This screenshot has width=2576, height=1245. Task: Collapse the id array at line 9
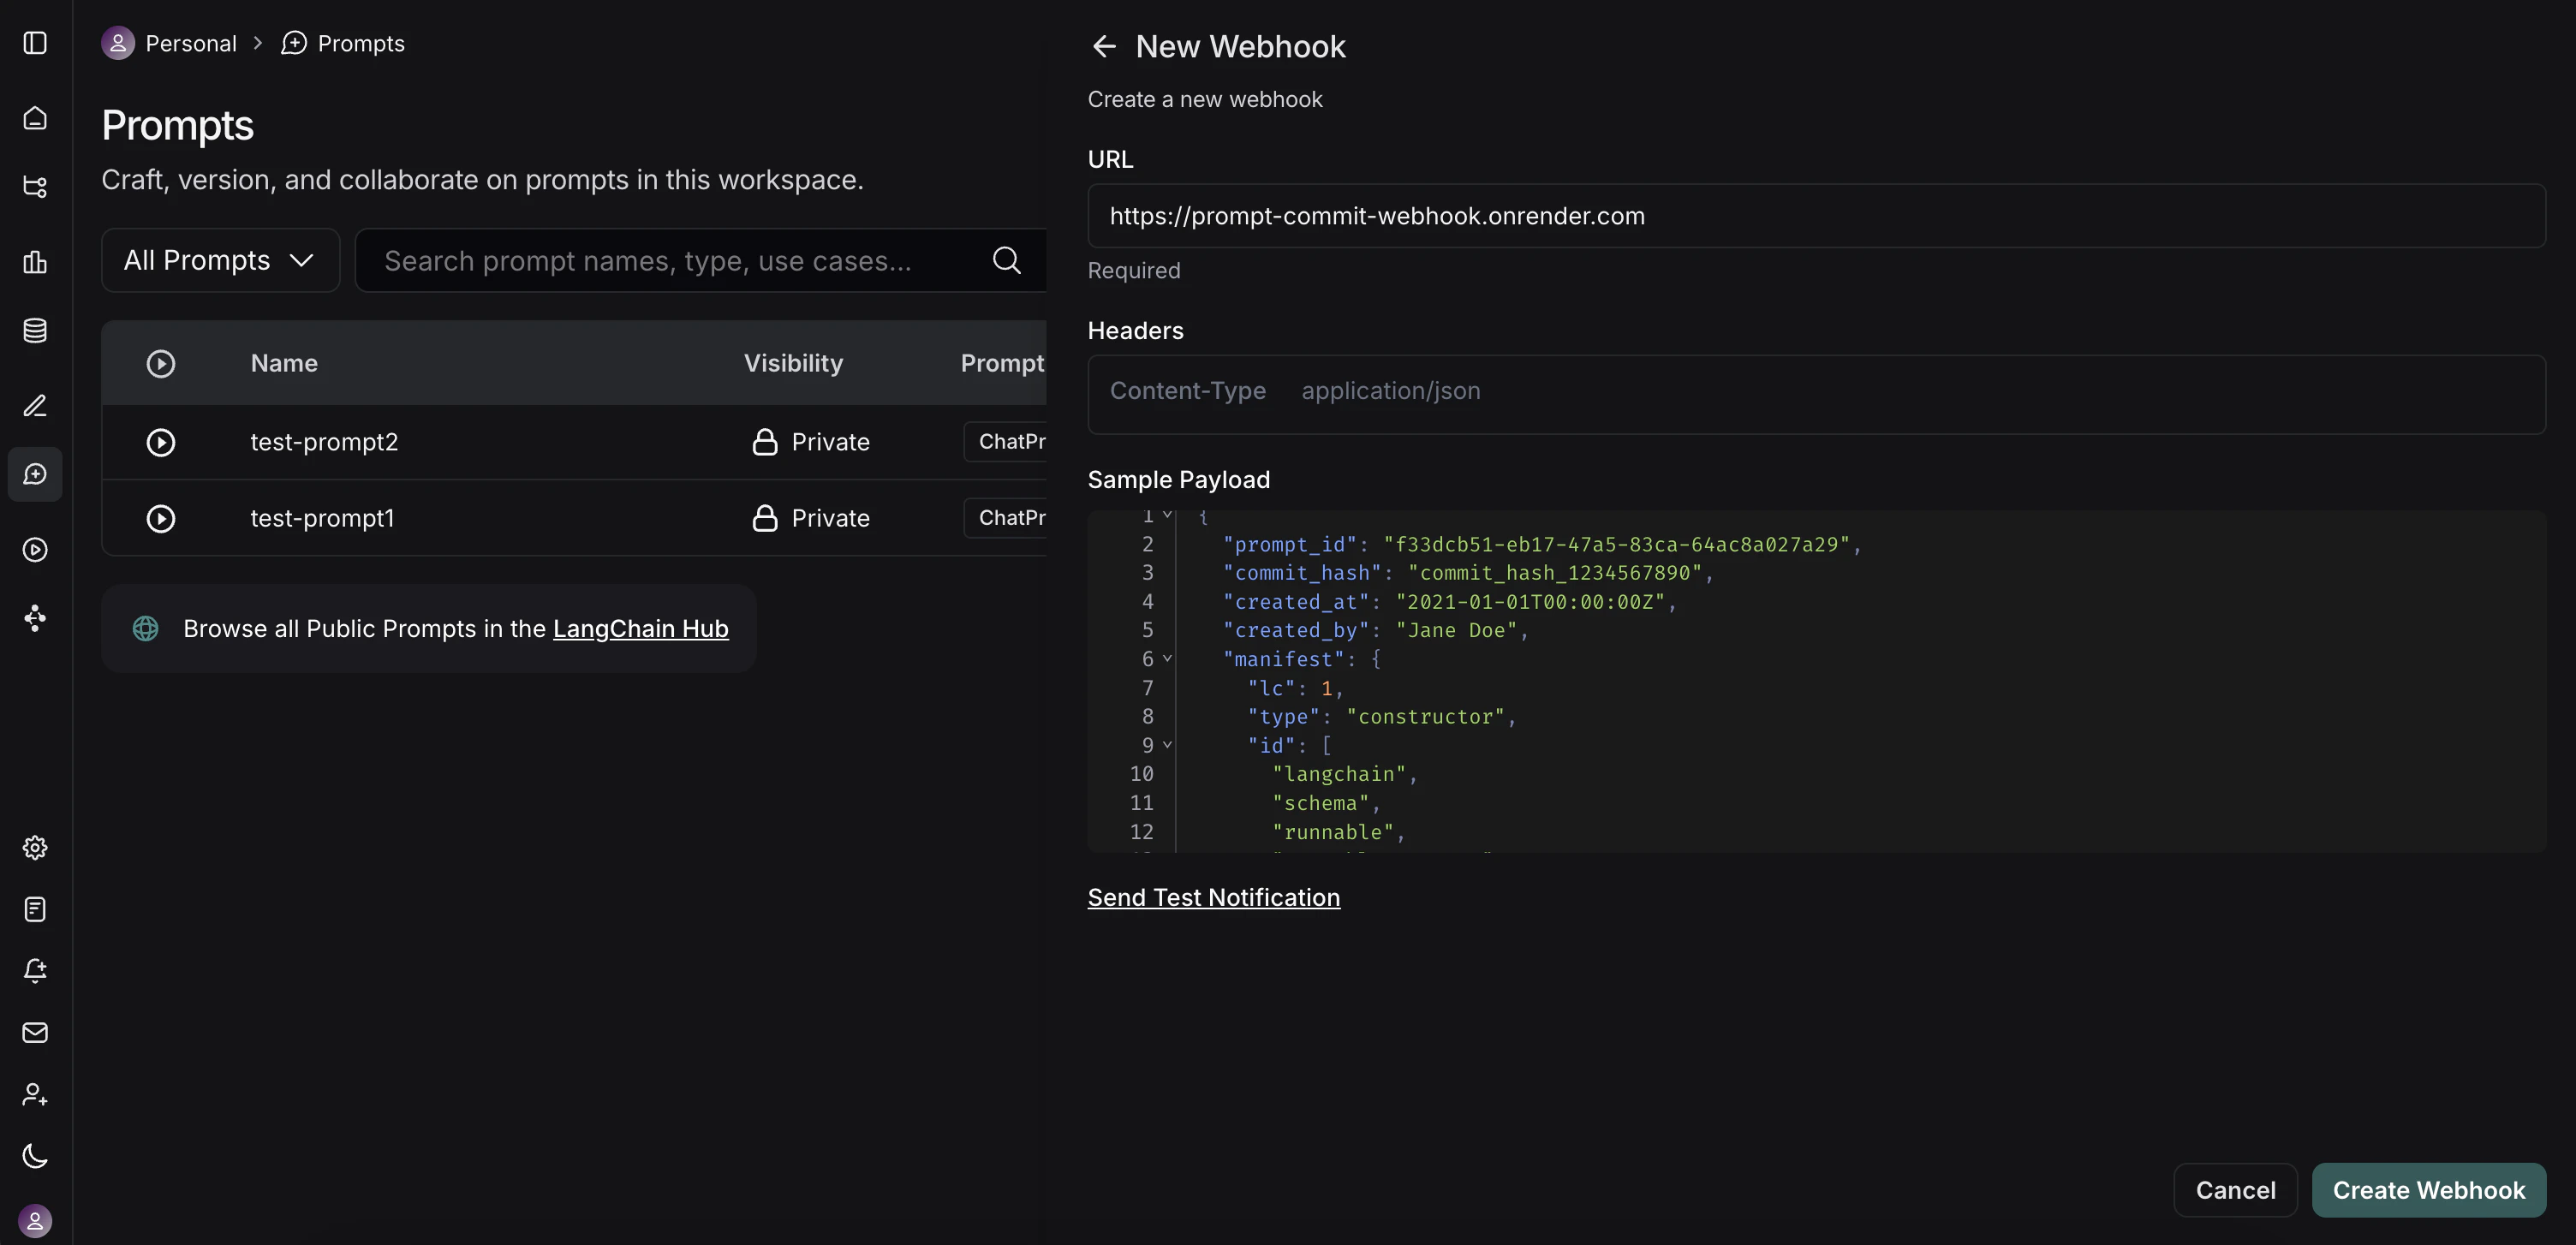[x=1168, y=744]
